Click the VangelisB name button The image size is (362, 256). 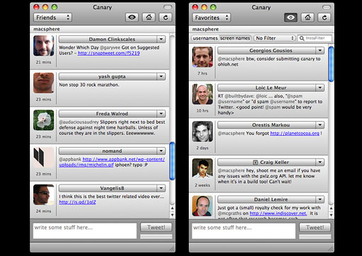(x=108, y=188)
